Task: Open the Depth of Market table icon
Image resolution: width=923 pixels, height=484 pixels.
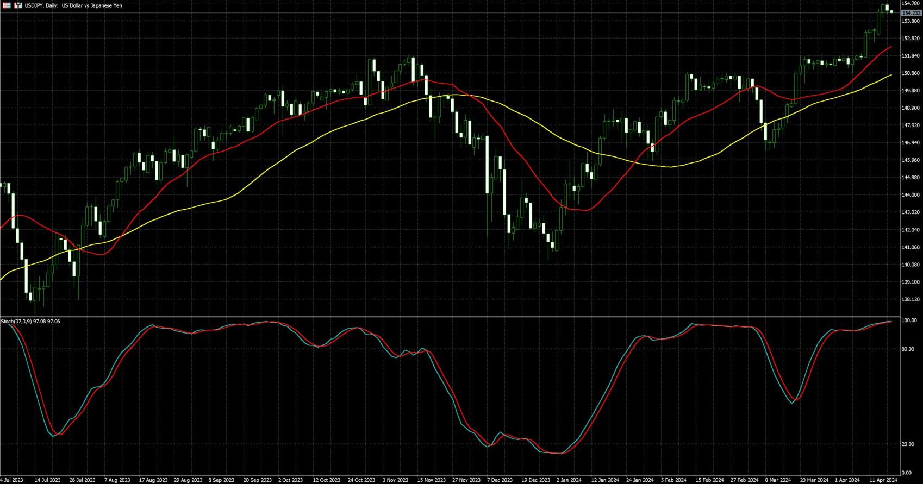Action: coord(7,5)
